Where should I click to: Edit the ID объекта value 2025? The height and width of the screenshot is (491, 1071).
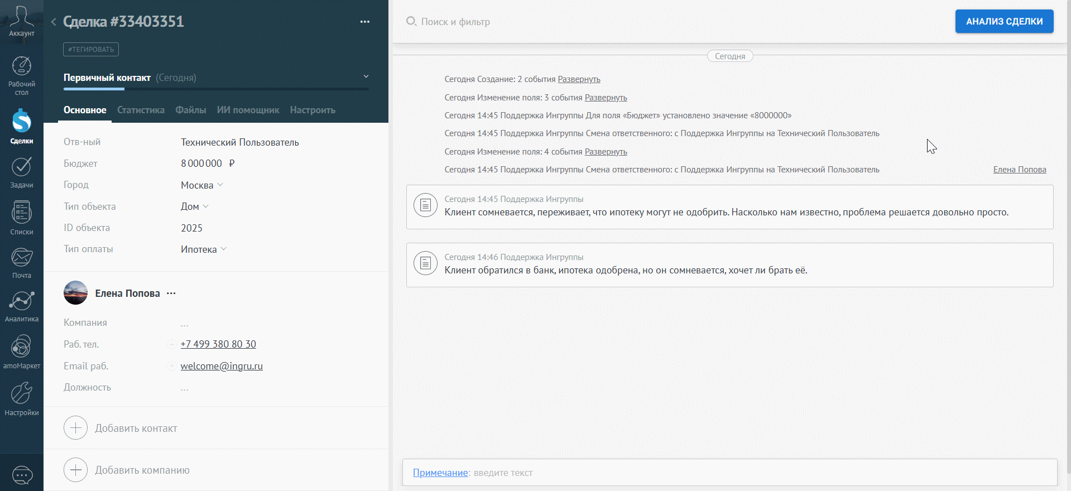(x=191, y=228)
